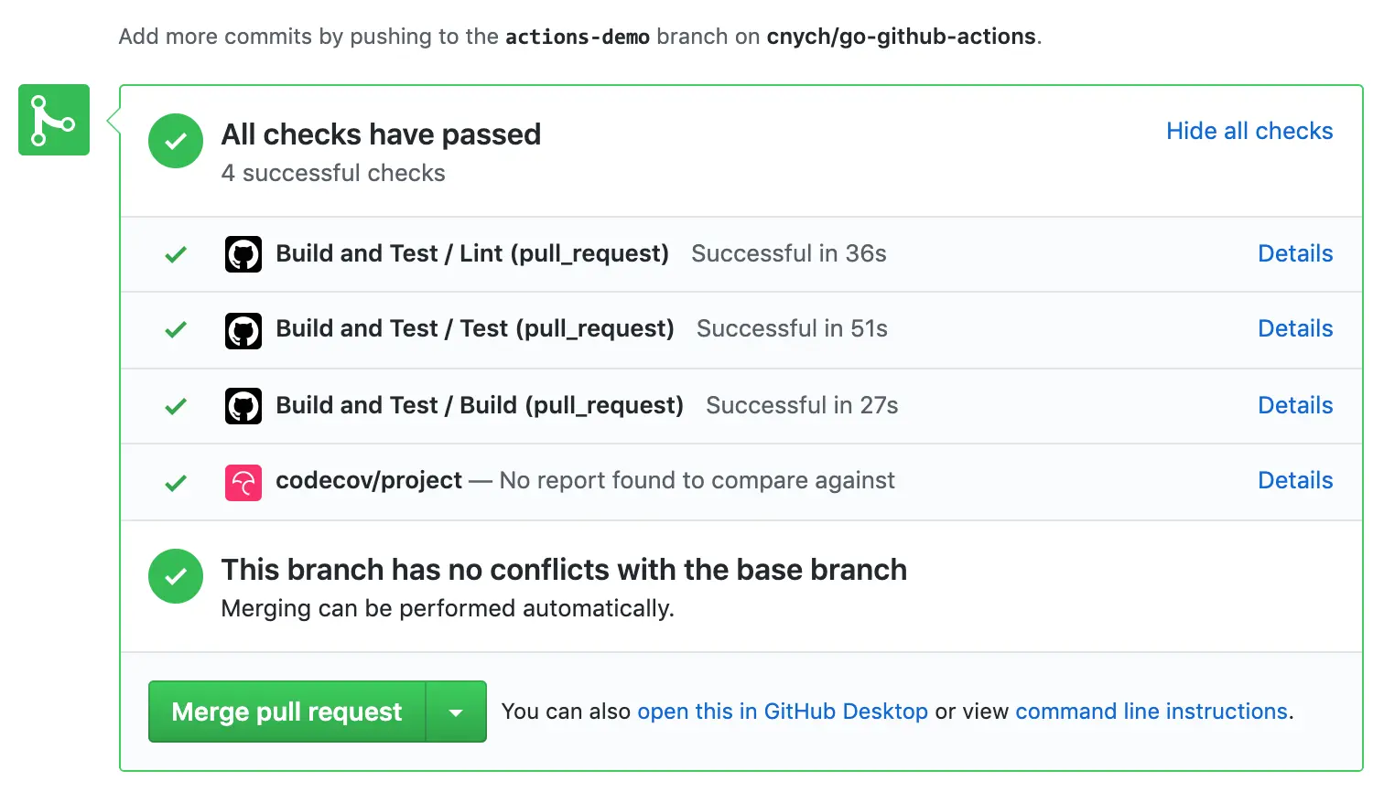This screenshot has width=1384, height=792.
Task: Follow the open this in GitHub Desktop link
Action: [x=782, y=712]
